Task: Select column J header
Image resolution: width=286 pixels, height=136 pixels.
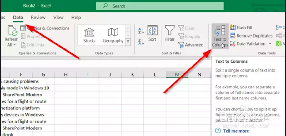Action: pos(110,74)
